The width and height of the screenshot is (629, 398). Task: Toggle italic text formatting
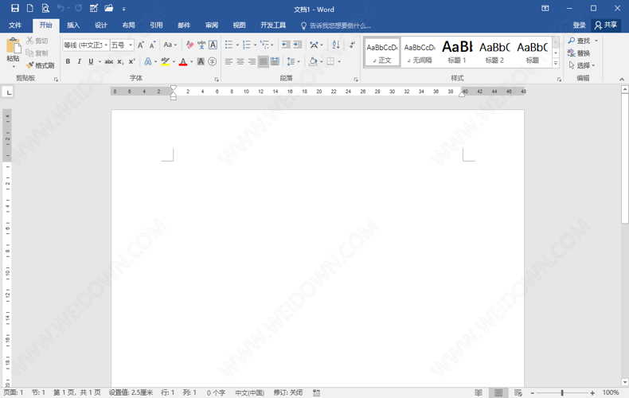pos(79,61)
